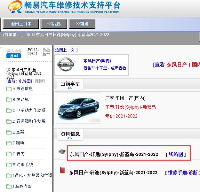Image resolution: width=200 pixels, height=192 pixels.
Task: Open the 维修手册/诊断 manual link
Action: (183, 173)
